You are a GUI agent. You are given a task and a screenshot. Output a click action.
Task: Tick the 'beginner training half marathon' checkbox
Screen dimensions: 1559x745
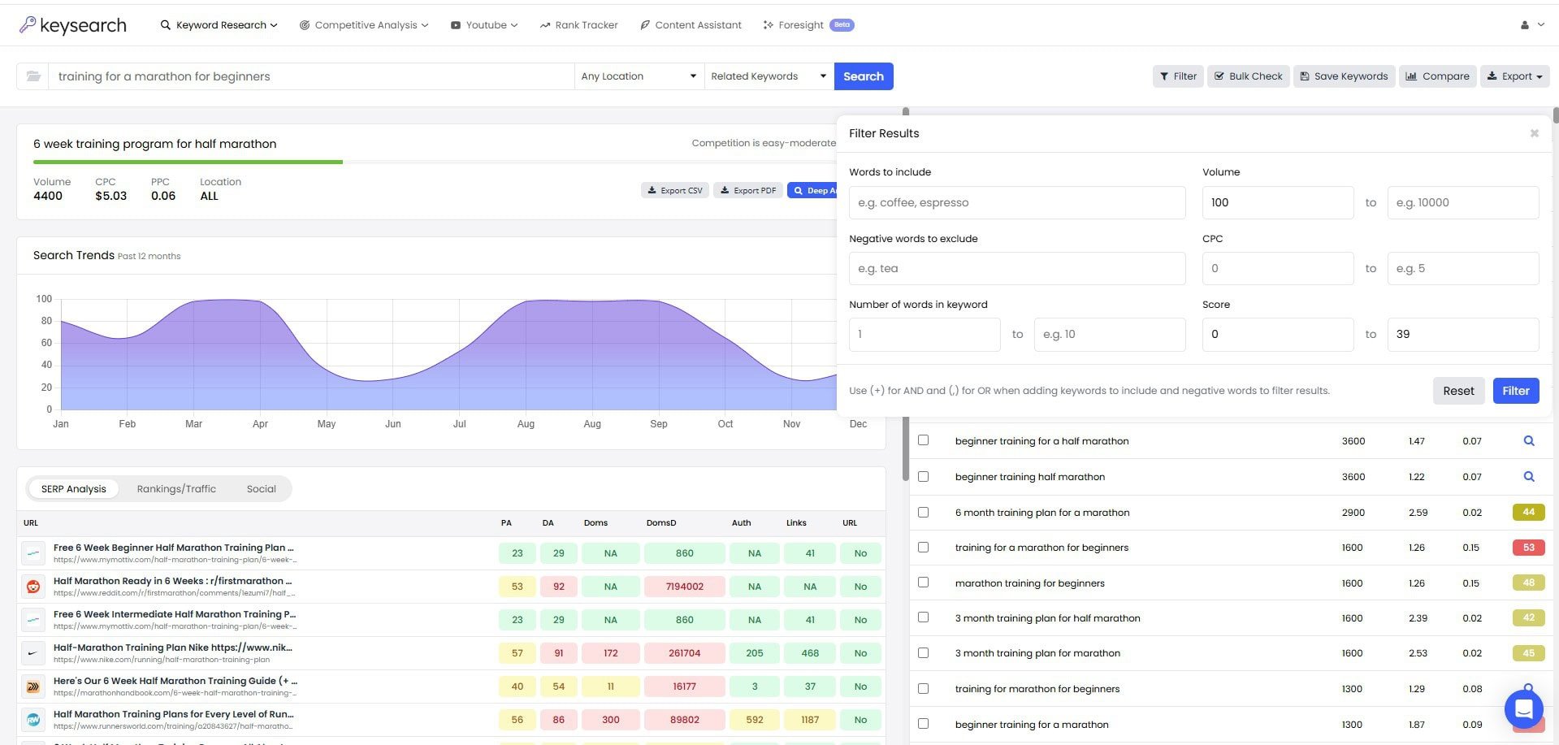(923, 476)
